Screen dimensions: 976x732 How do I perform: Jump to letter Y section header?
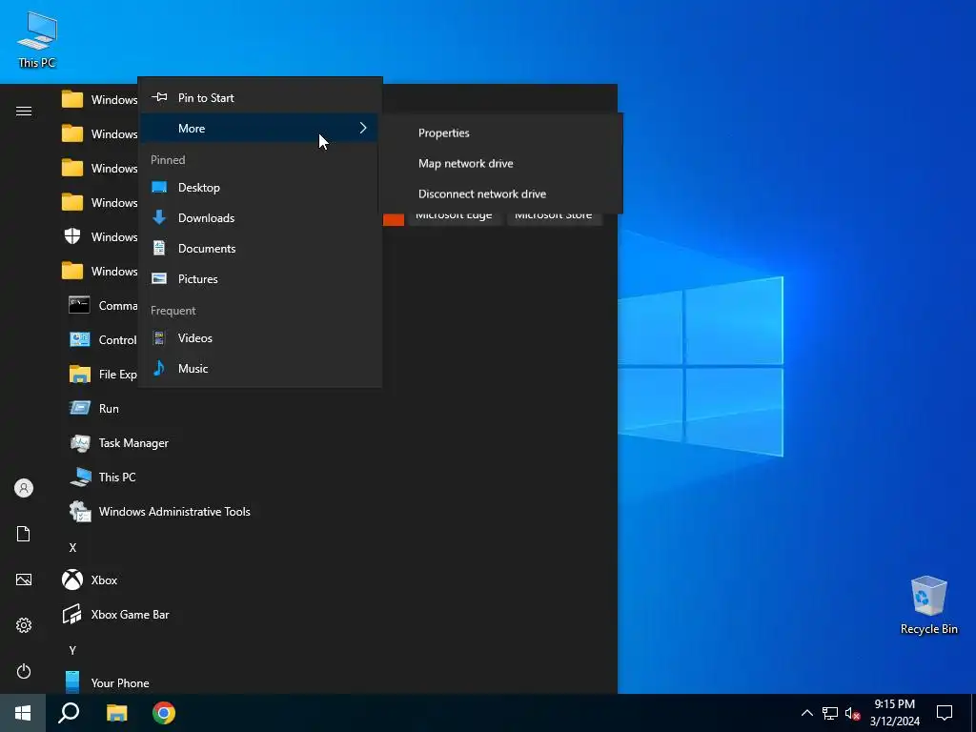click(x=72, y=650)
